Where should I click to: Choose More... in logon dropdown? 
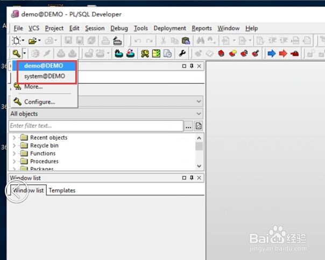[33, 86]
